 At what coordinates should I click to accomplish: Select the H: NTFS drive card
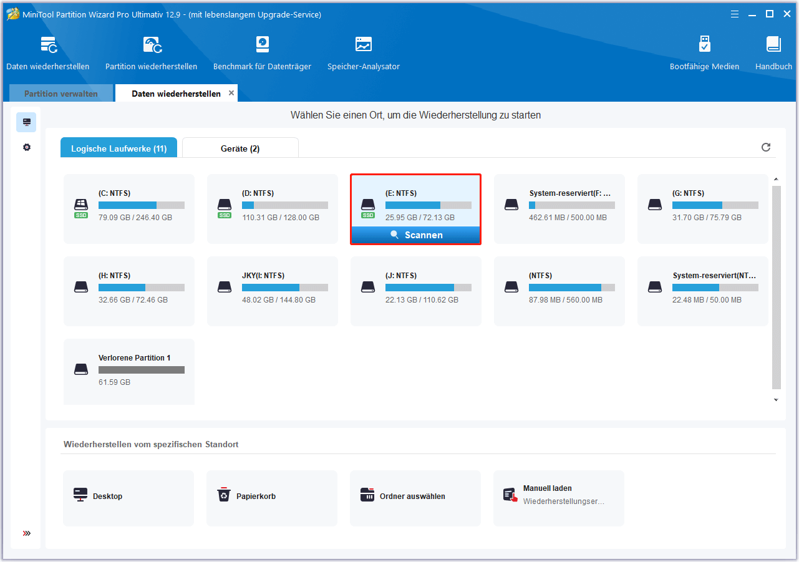point(129,291)
